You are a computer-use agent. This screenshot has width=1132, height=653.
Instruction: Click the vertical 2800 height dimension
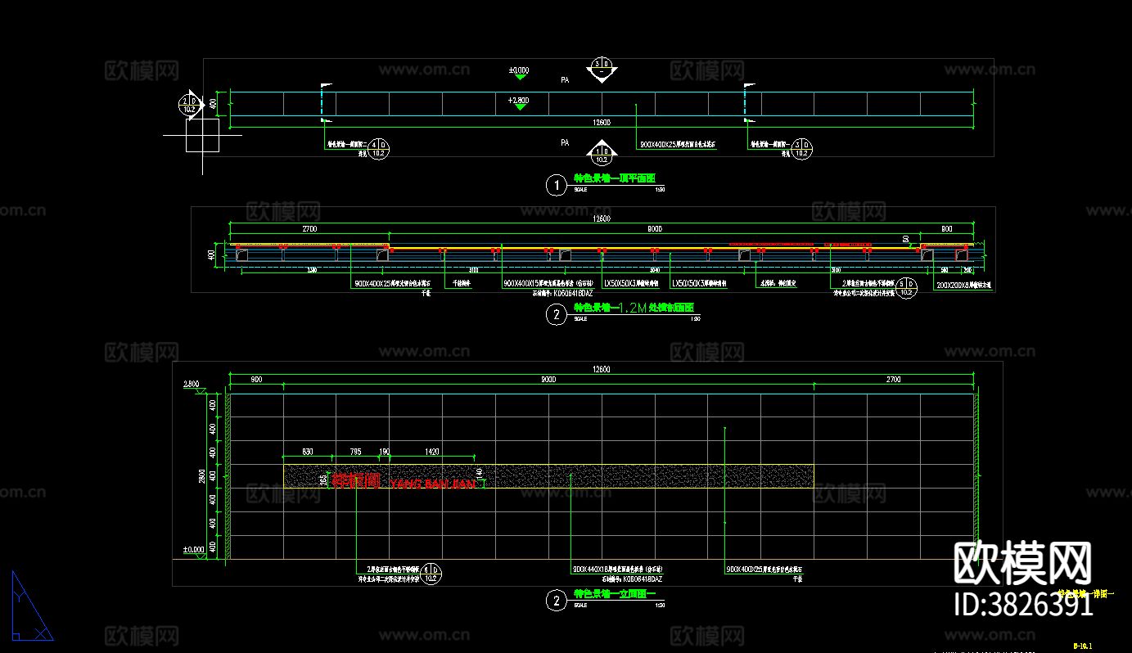click(202, 475)
